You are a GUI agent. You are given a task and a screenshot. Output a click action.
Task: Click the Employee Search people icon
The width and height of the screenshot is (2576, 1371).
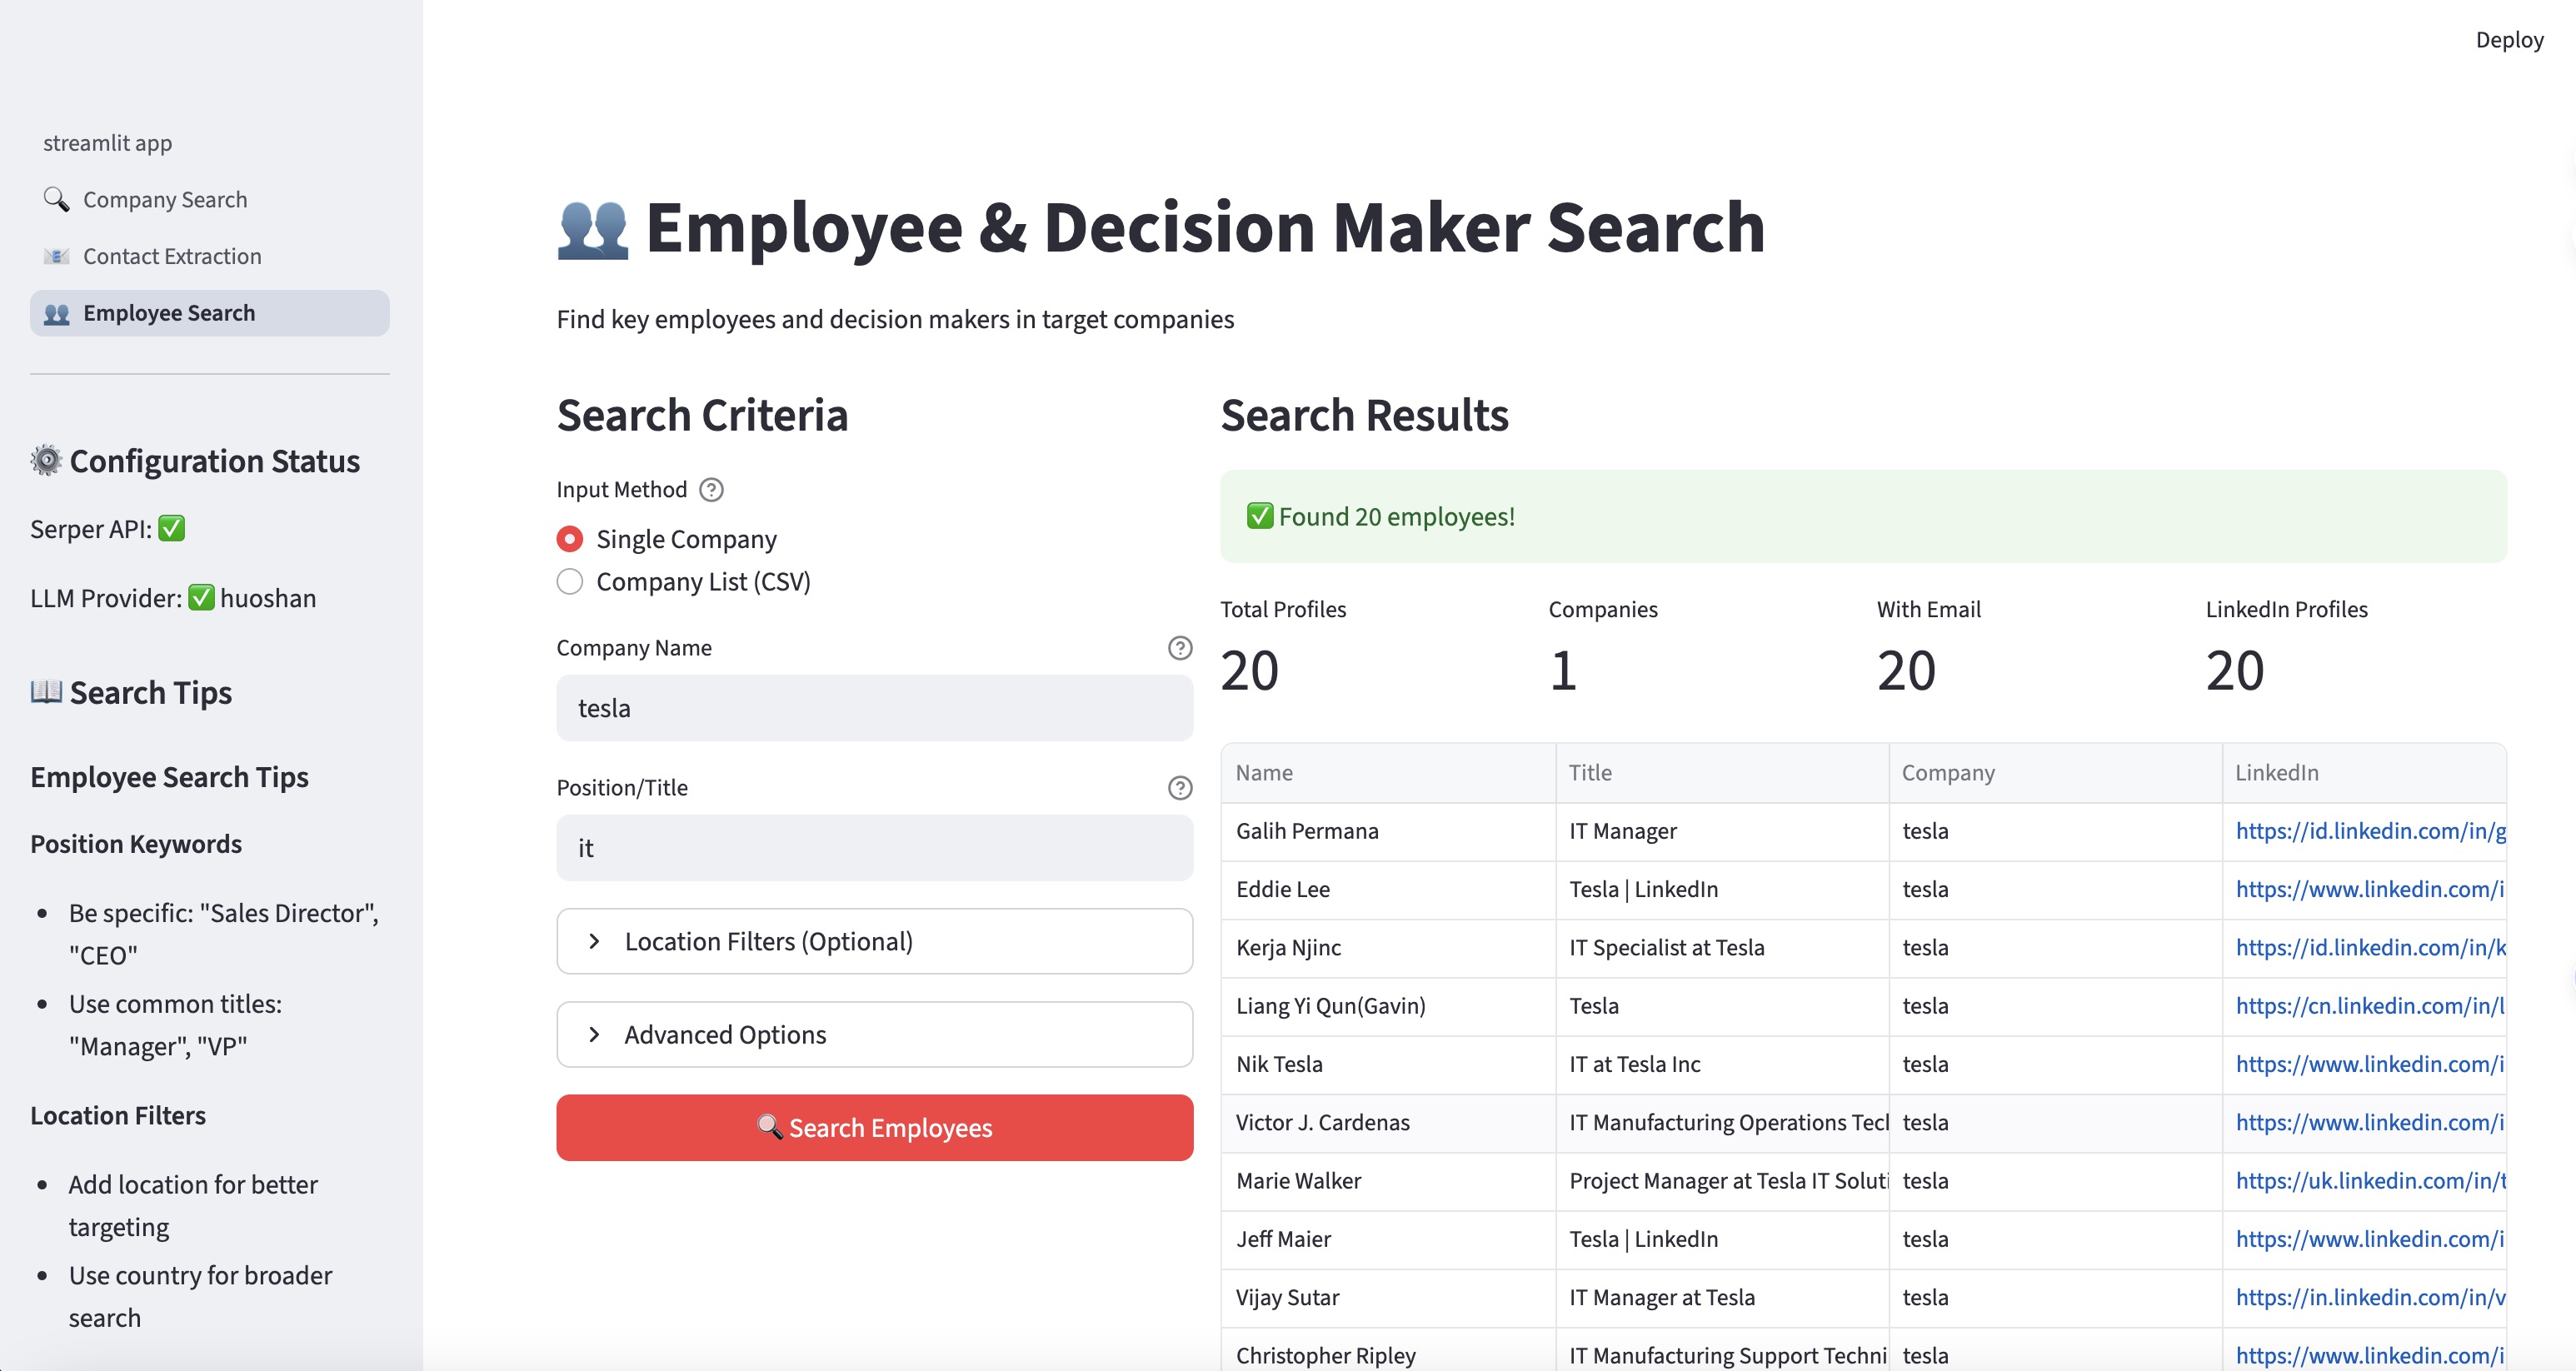pyautogui.click(x=56, y=313)
